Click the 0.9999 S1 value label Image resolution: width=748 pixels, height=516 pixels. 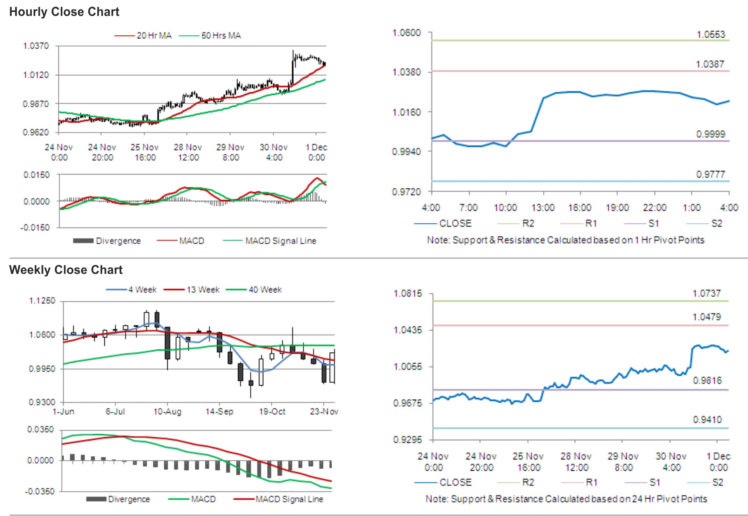pos(711,134)
